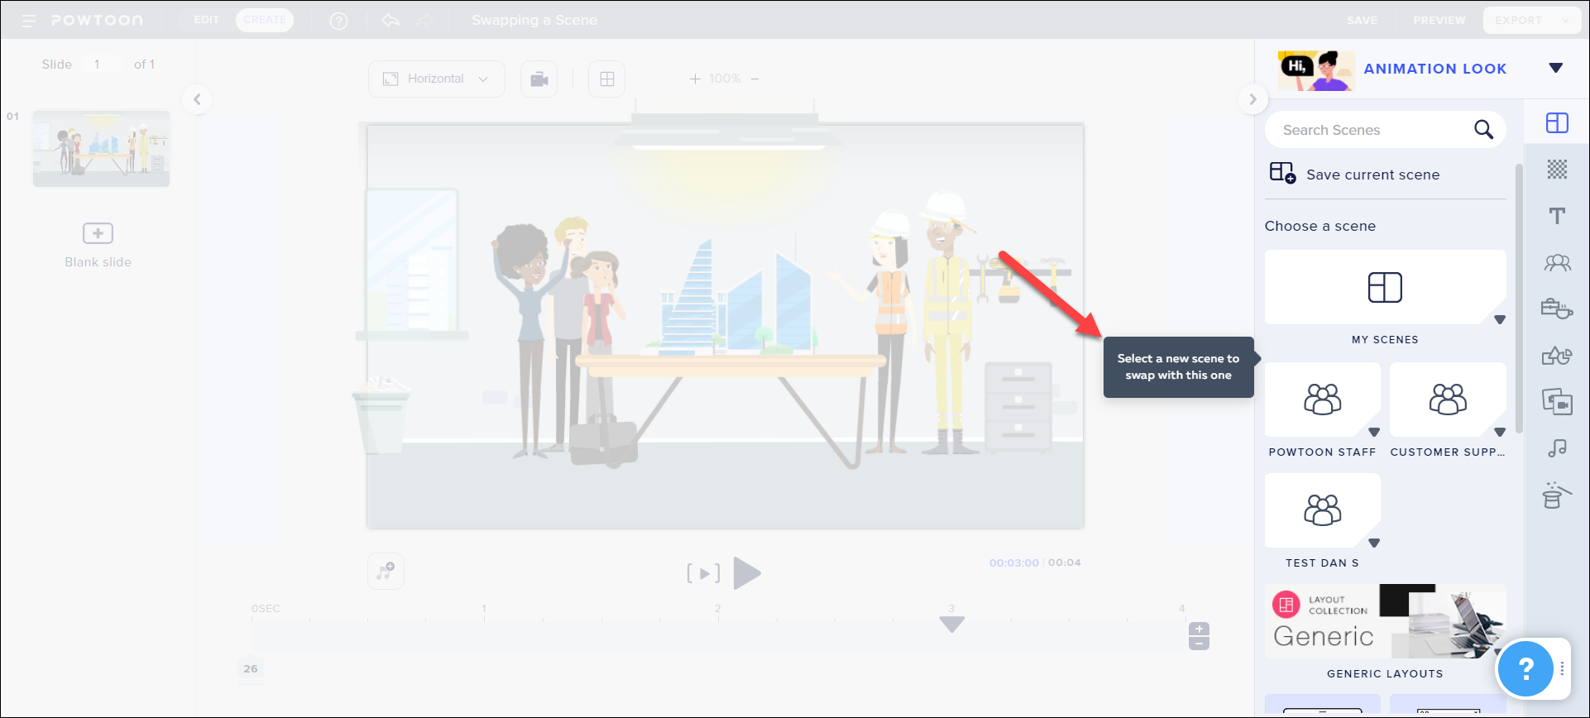Click the timeline playhead marker

pyautogui.click(x=952, y=625)
